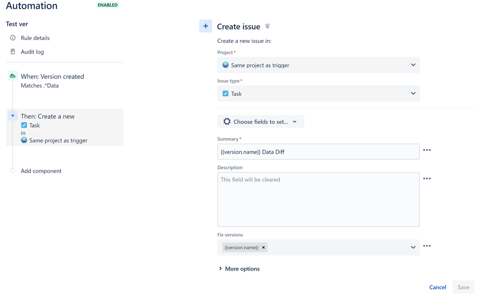This screenshot has height=298, width=482.
Task: Click the ENABLED status badge
Action: point(108,5)
